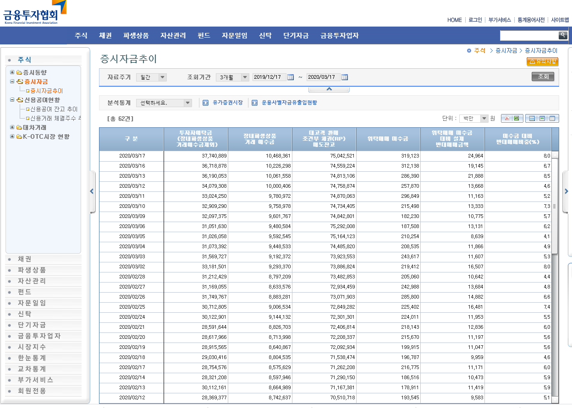Open the 자료주기 일간 dropdown
This screenshot has width=572, height=408.
coord(151,77)
